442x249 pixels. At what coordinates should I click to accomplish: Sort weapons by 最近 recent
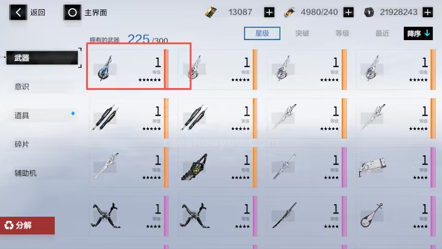coord(382,33)
